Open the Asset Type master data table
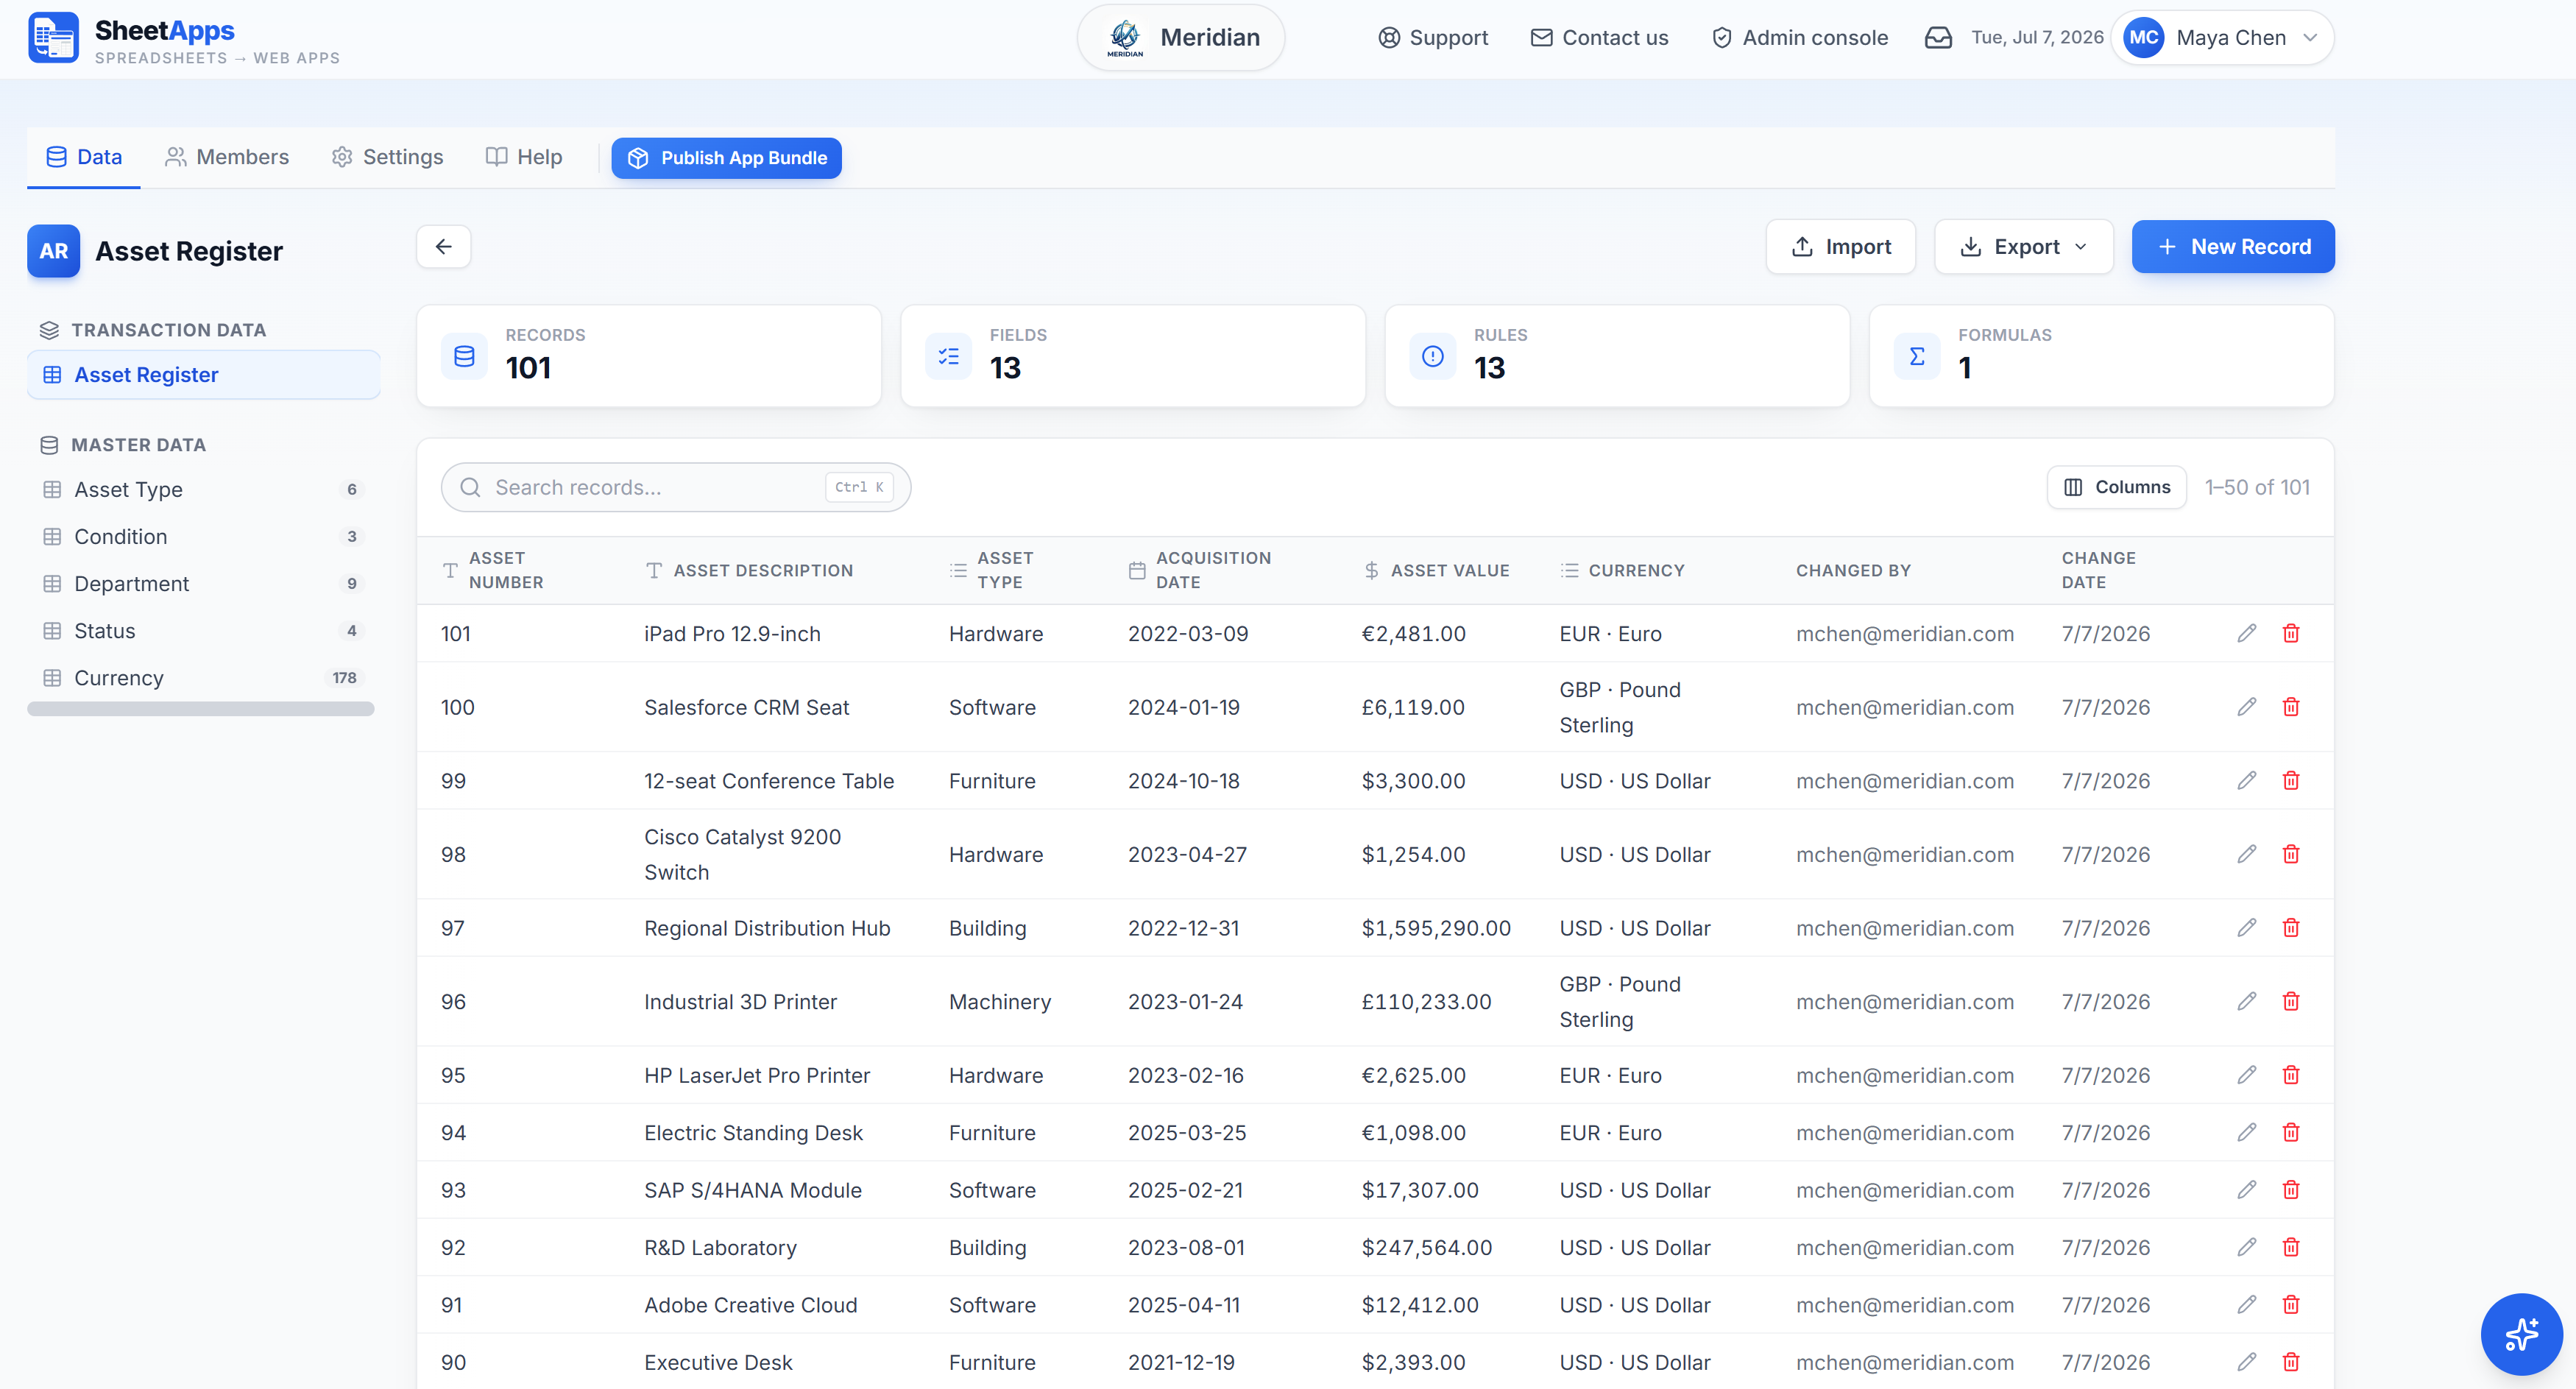Image resolution: width=2576 pixels, height=1389 pixels. (x=204, y=490)
